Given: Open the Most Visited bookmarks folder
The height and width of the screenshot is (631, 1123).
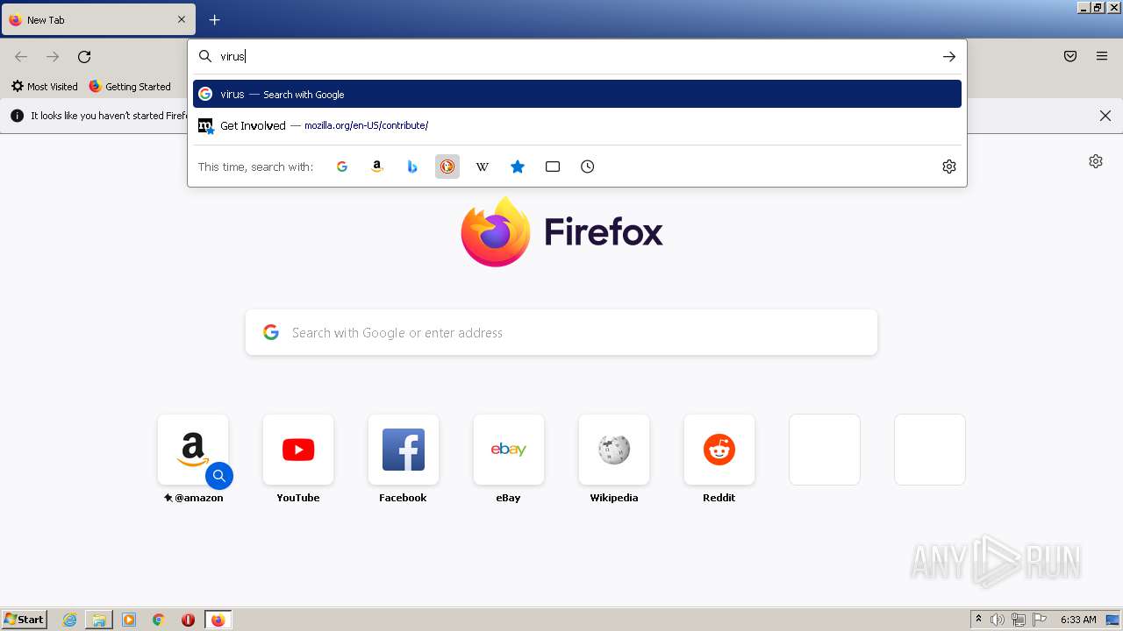Looking at the screenshot, I should pyautogui.click(x=44, y=87).
